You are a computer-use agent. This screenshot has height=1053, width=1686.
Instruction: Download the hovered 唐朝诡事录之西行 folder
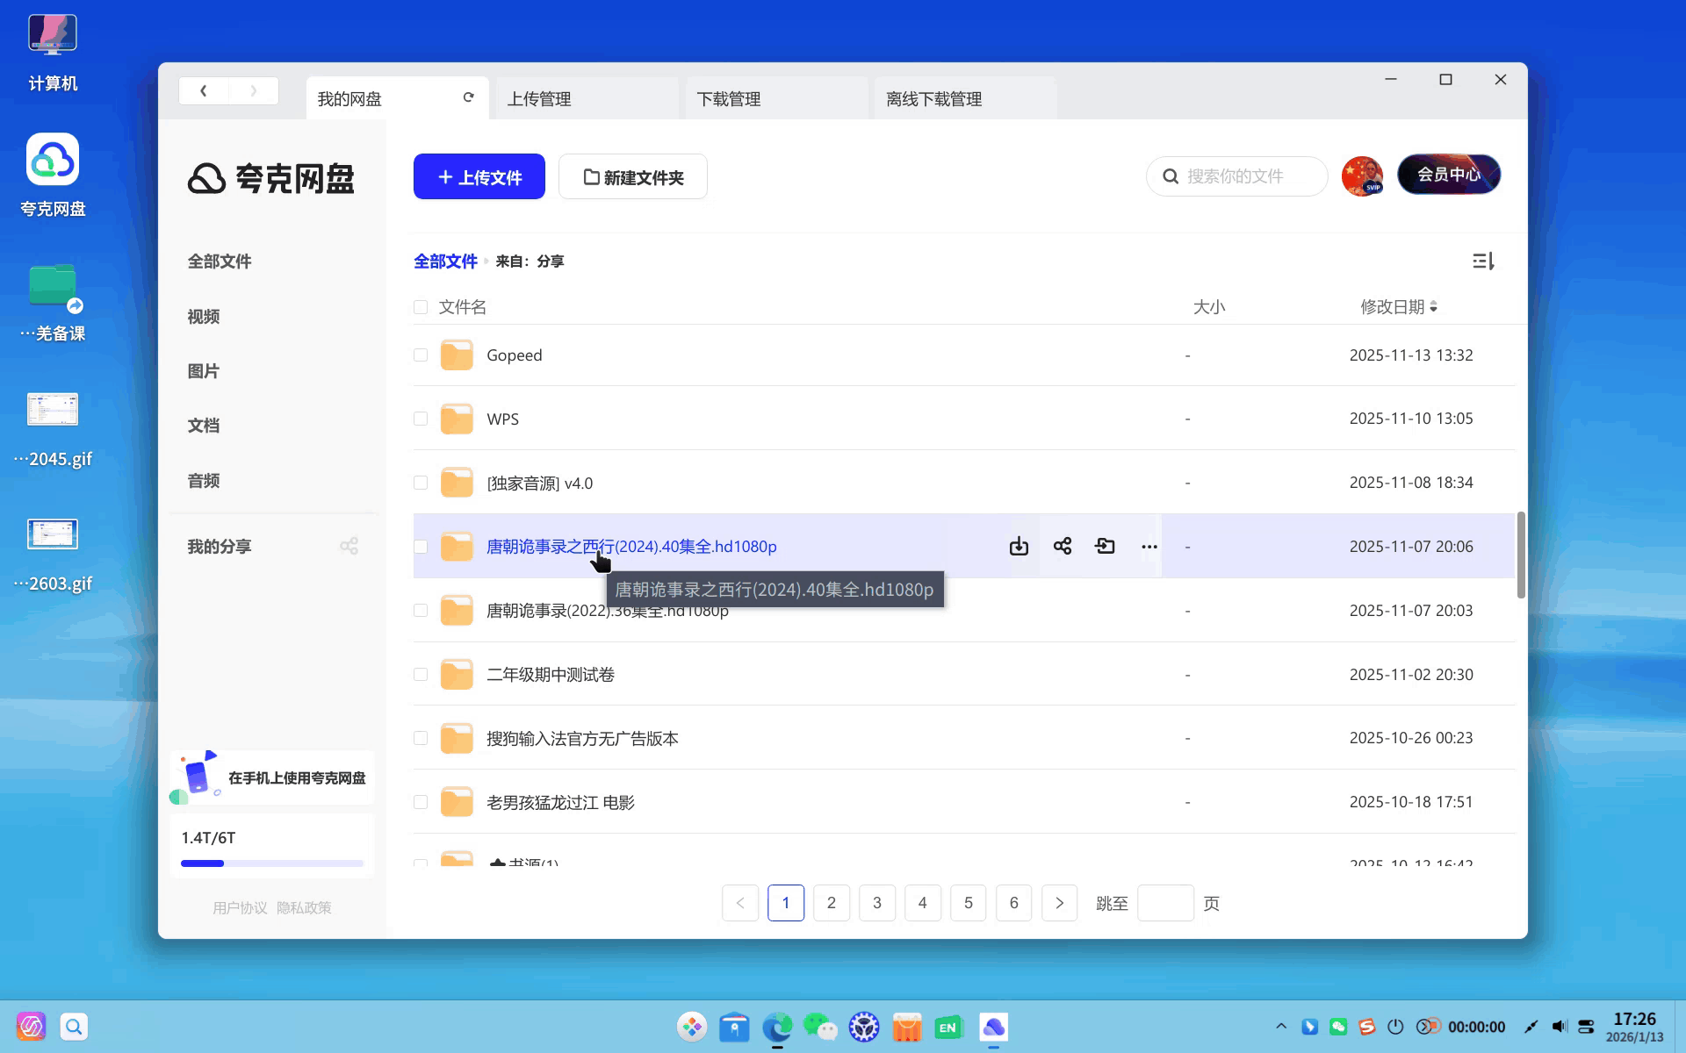click(x=1019, y=546)
